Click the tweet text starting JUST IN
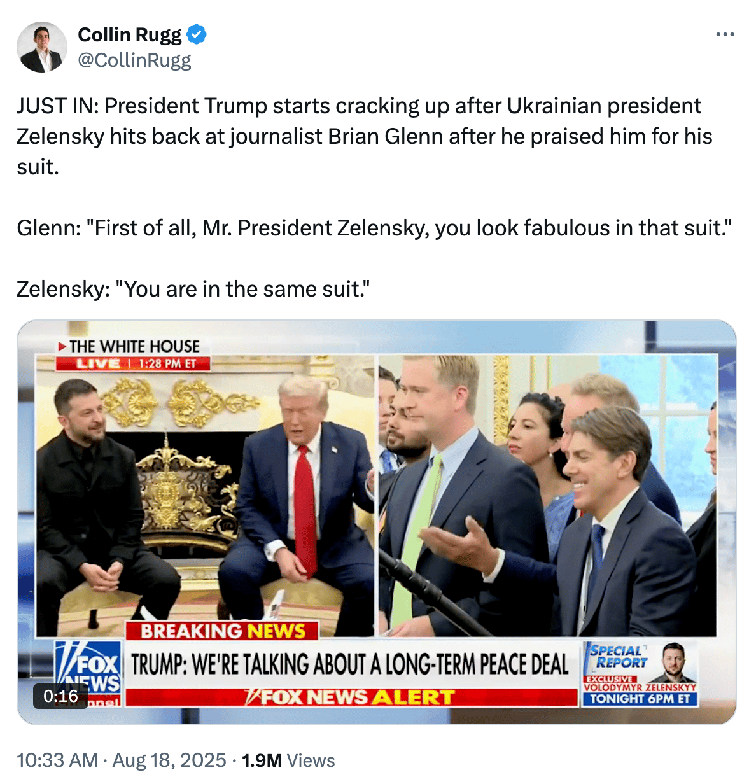This screenshot has width=756, height=784. coord(365,136)
